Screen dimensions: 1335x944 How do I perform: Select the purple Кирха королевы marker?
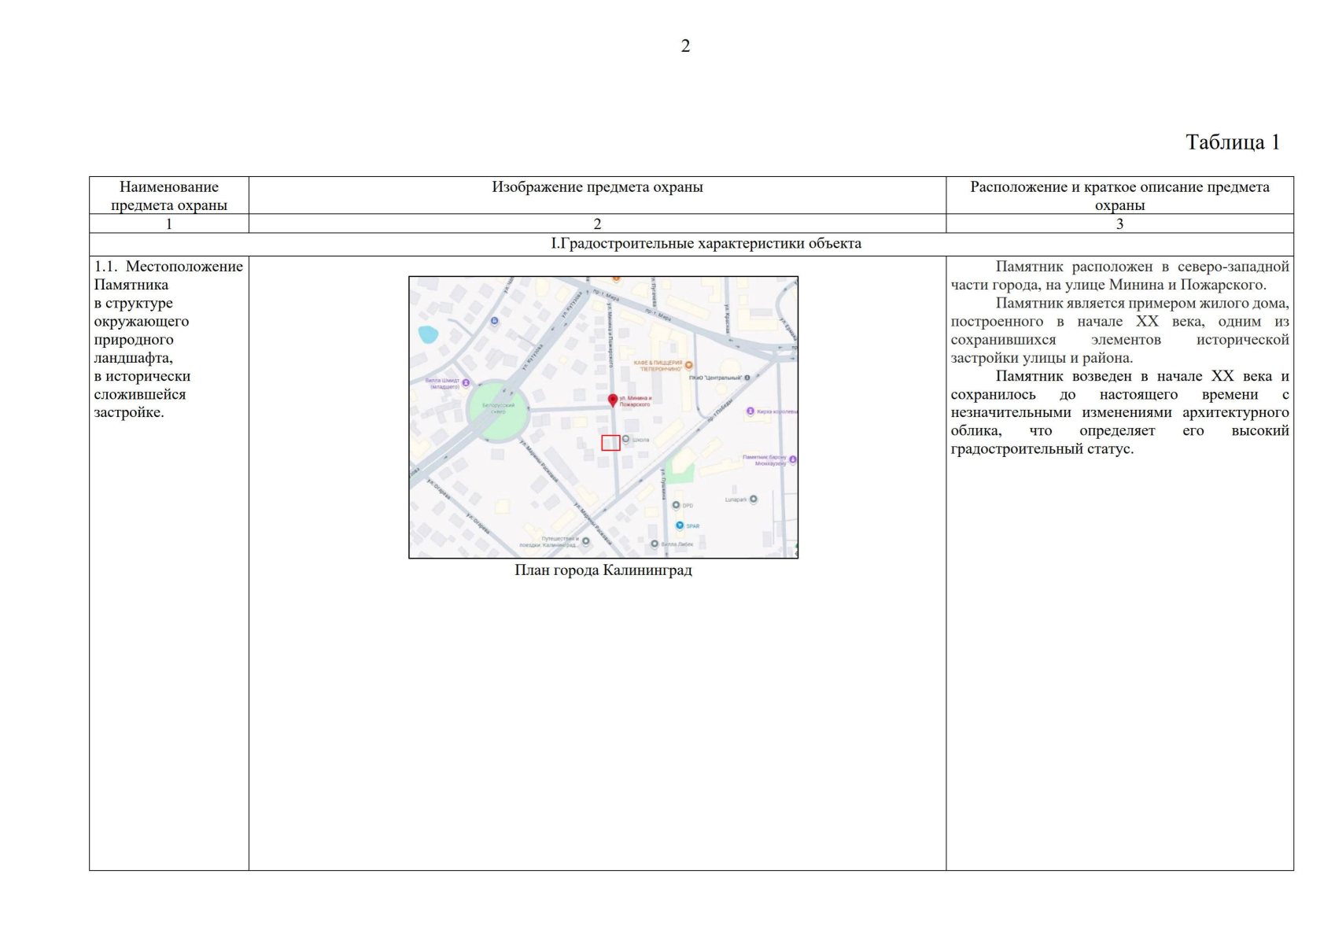tap(750, 411)
